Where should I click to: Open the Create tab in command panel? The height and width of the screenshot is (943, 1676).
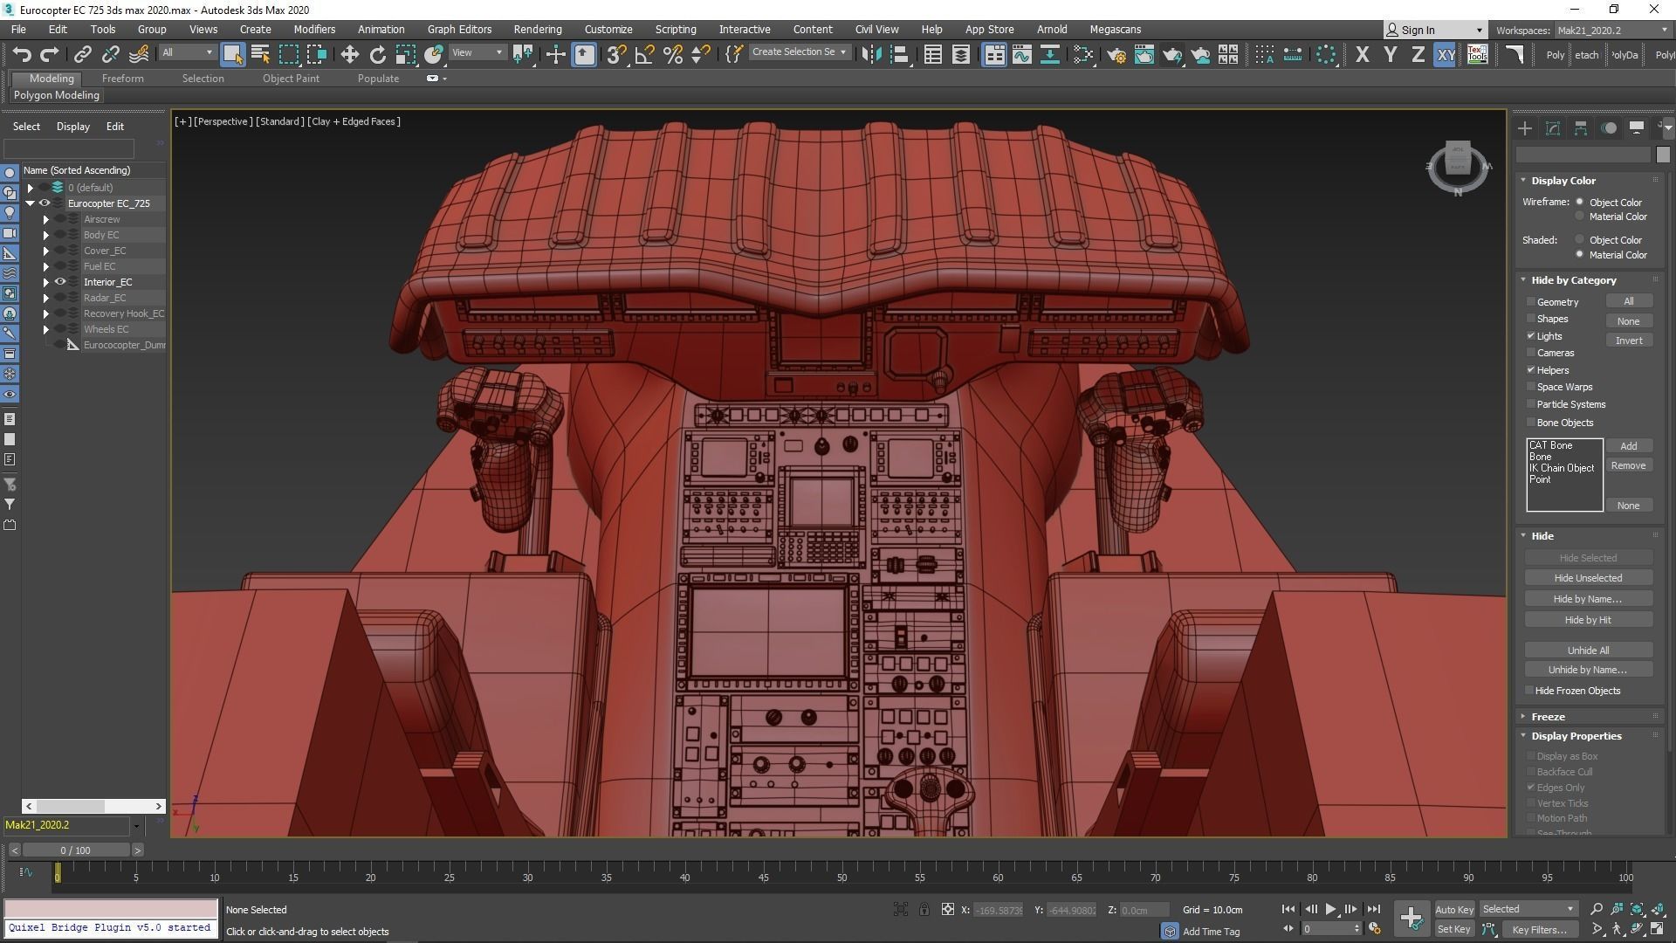click(x=1524, y=128)
